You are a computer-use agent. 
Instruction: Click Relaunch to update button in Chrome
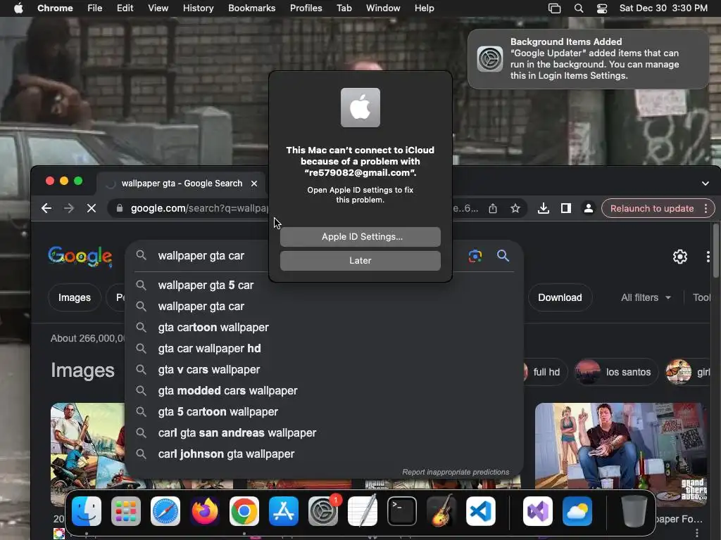point(651,208)
